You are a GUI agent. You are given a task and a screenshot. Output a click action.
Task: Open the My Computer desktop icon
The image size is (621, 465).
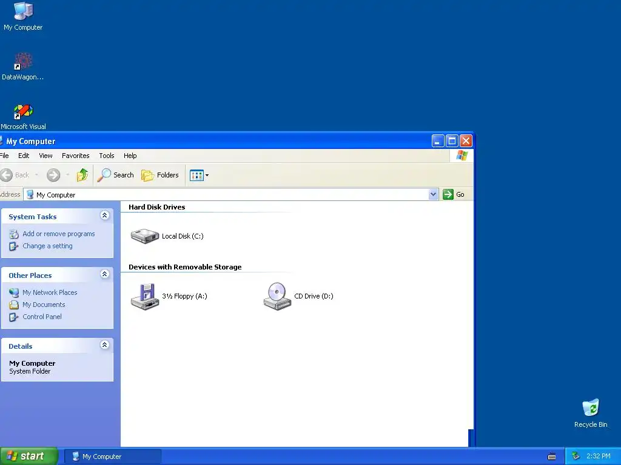[x=23, y=16]
